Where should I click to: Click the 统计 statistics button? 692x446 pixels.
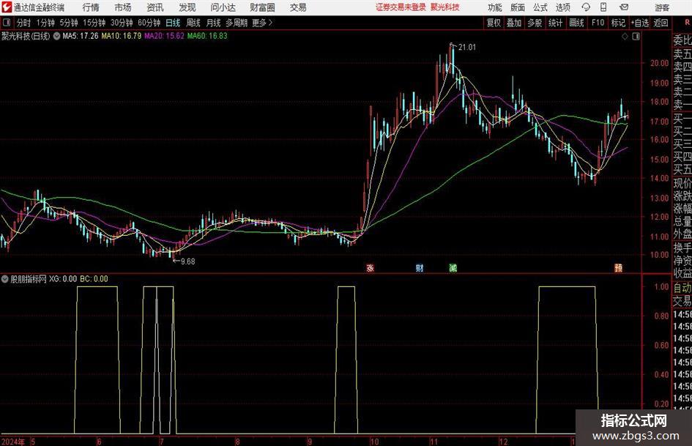(x=555, y=23)
